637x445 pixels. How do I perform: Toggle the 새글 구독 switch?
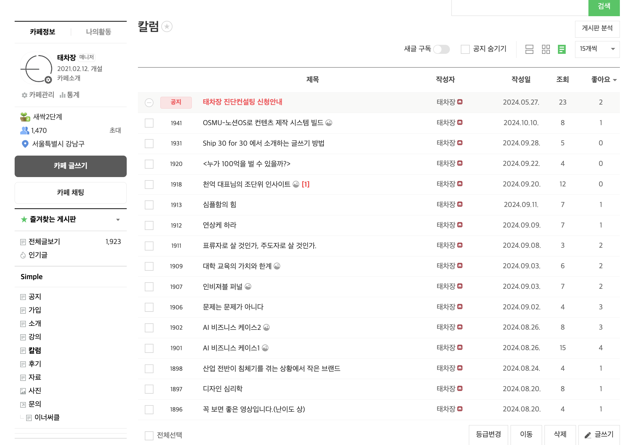pos(441,49)
